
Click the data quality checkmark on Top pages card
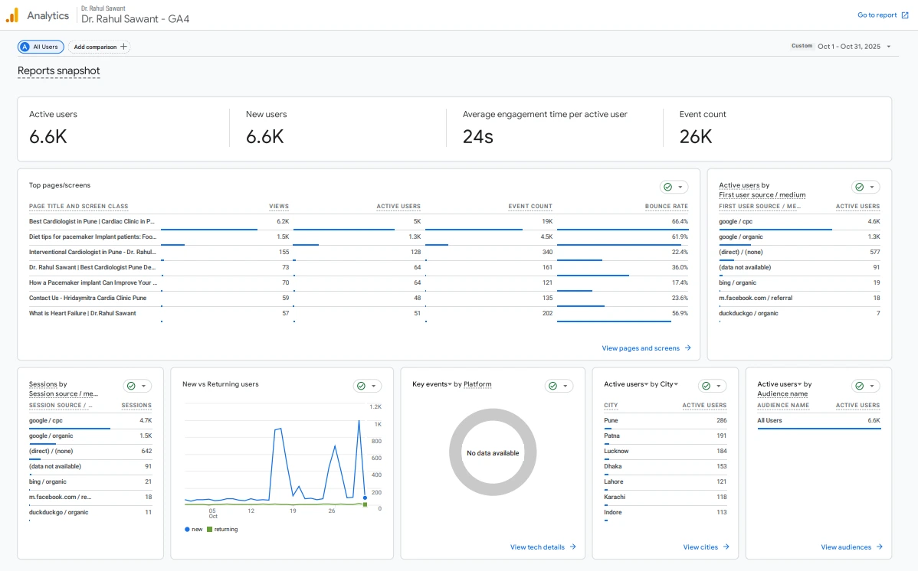click(x=668, y=187)
